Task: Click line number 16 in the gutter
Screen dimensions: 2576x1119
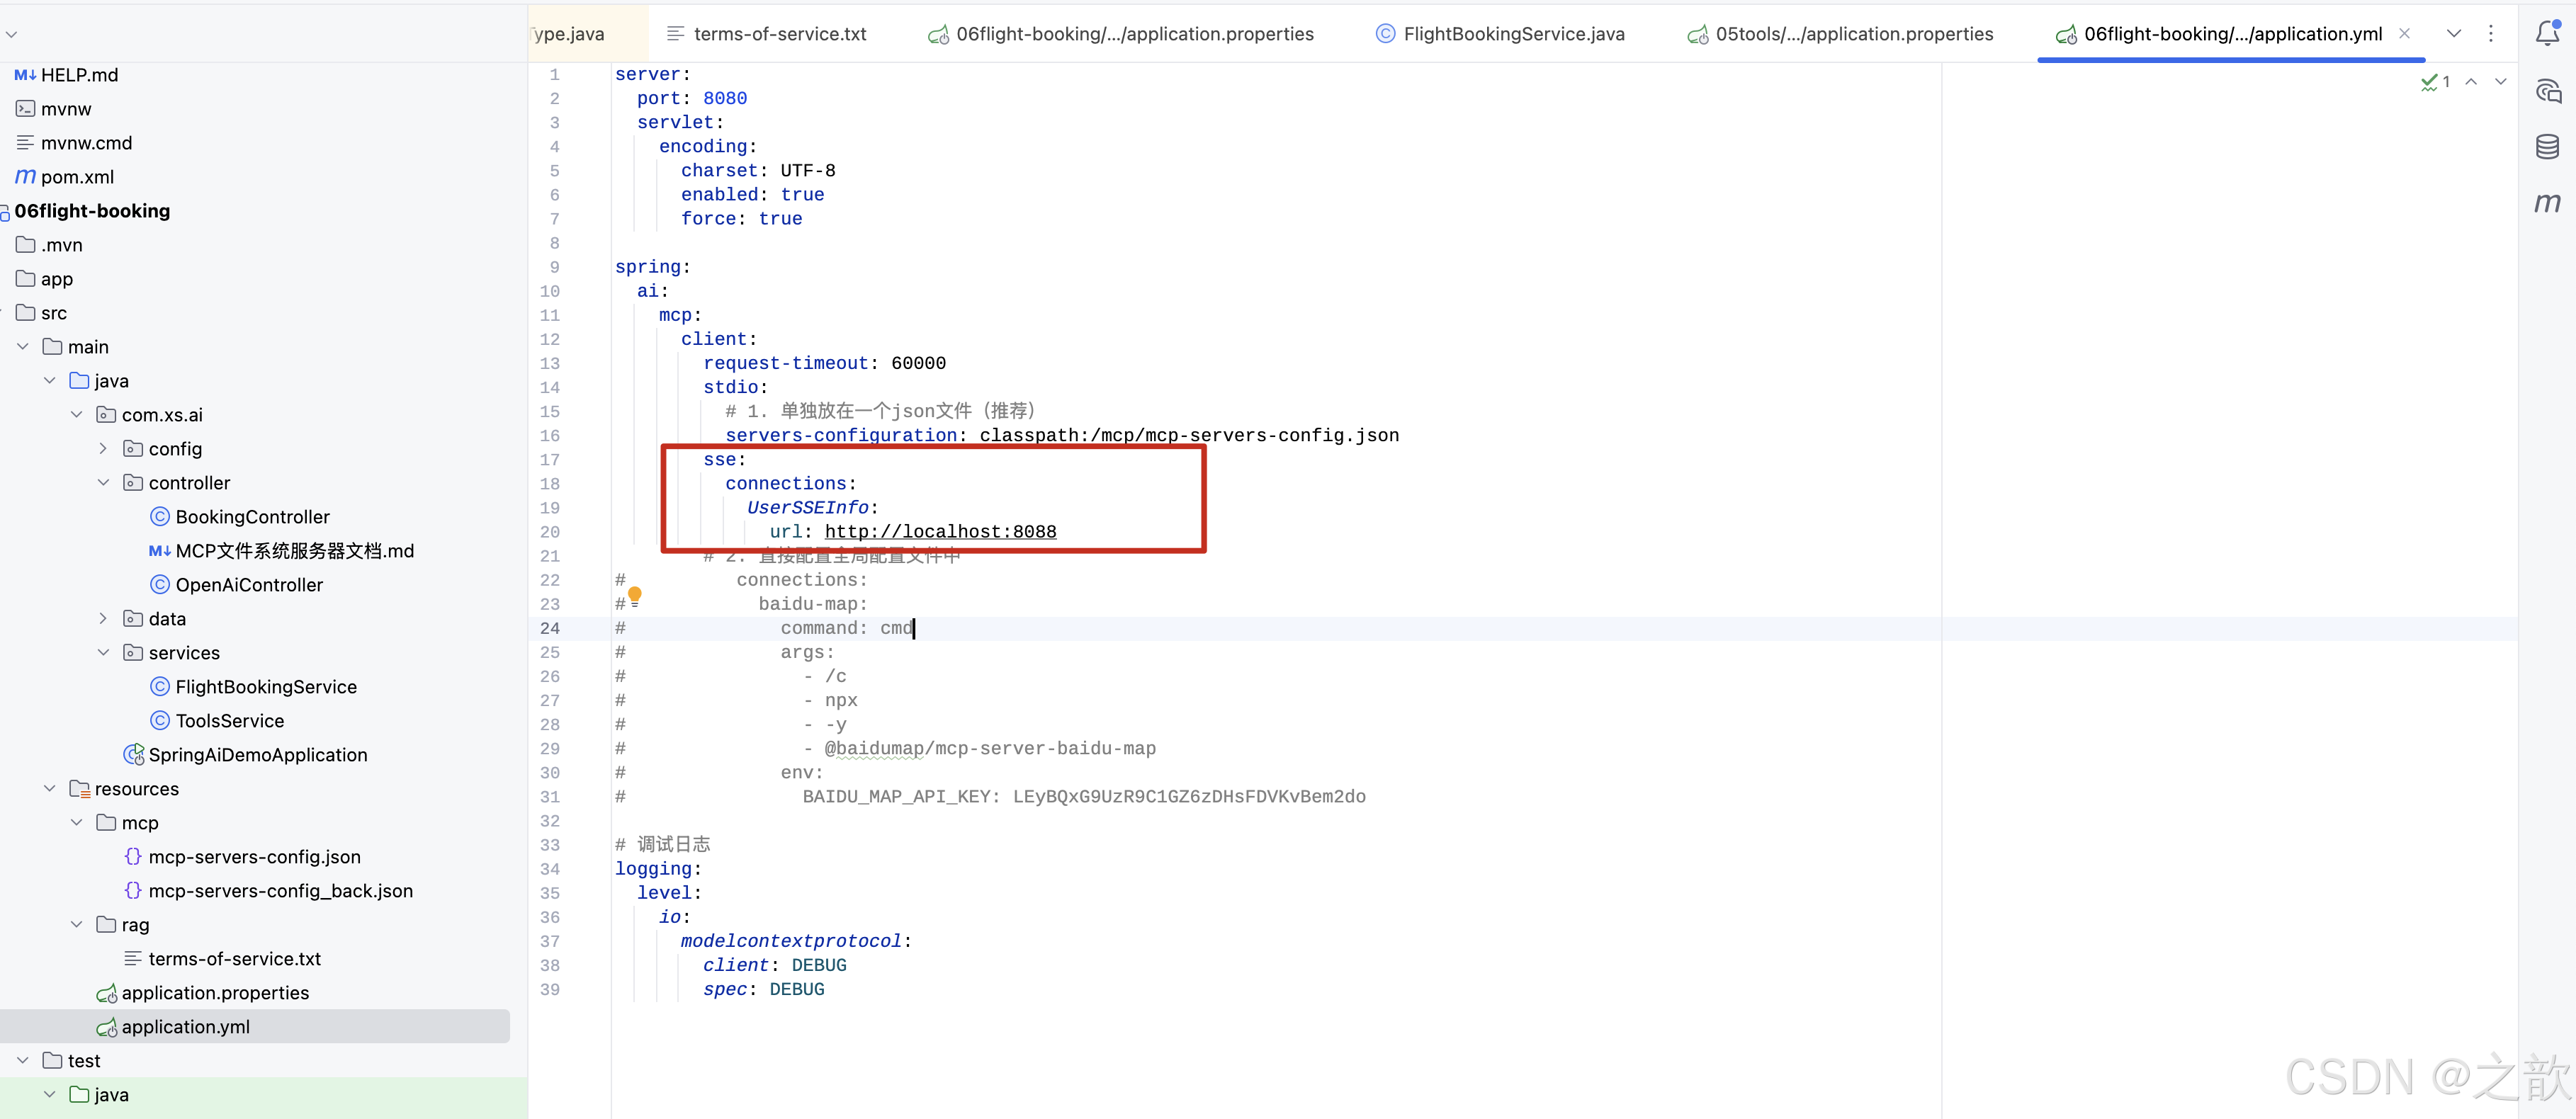Action: point(550,436)
